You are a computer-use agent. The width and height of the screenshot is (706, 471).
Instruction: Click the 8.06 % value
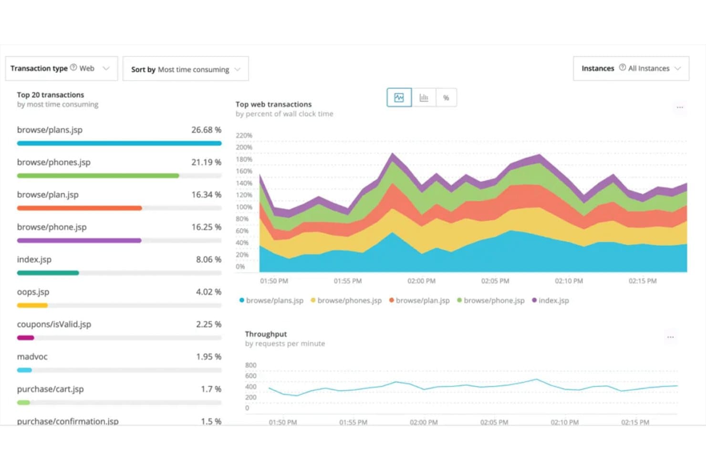pos(208,260)
